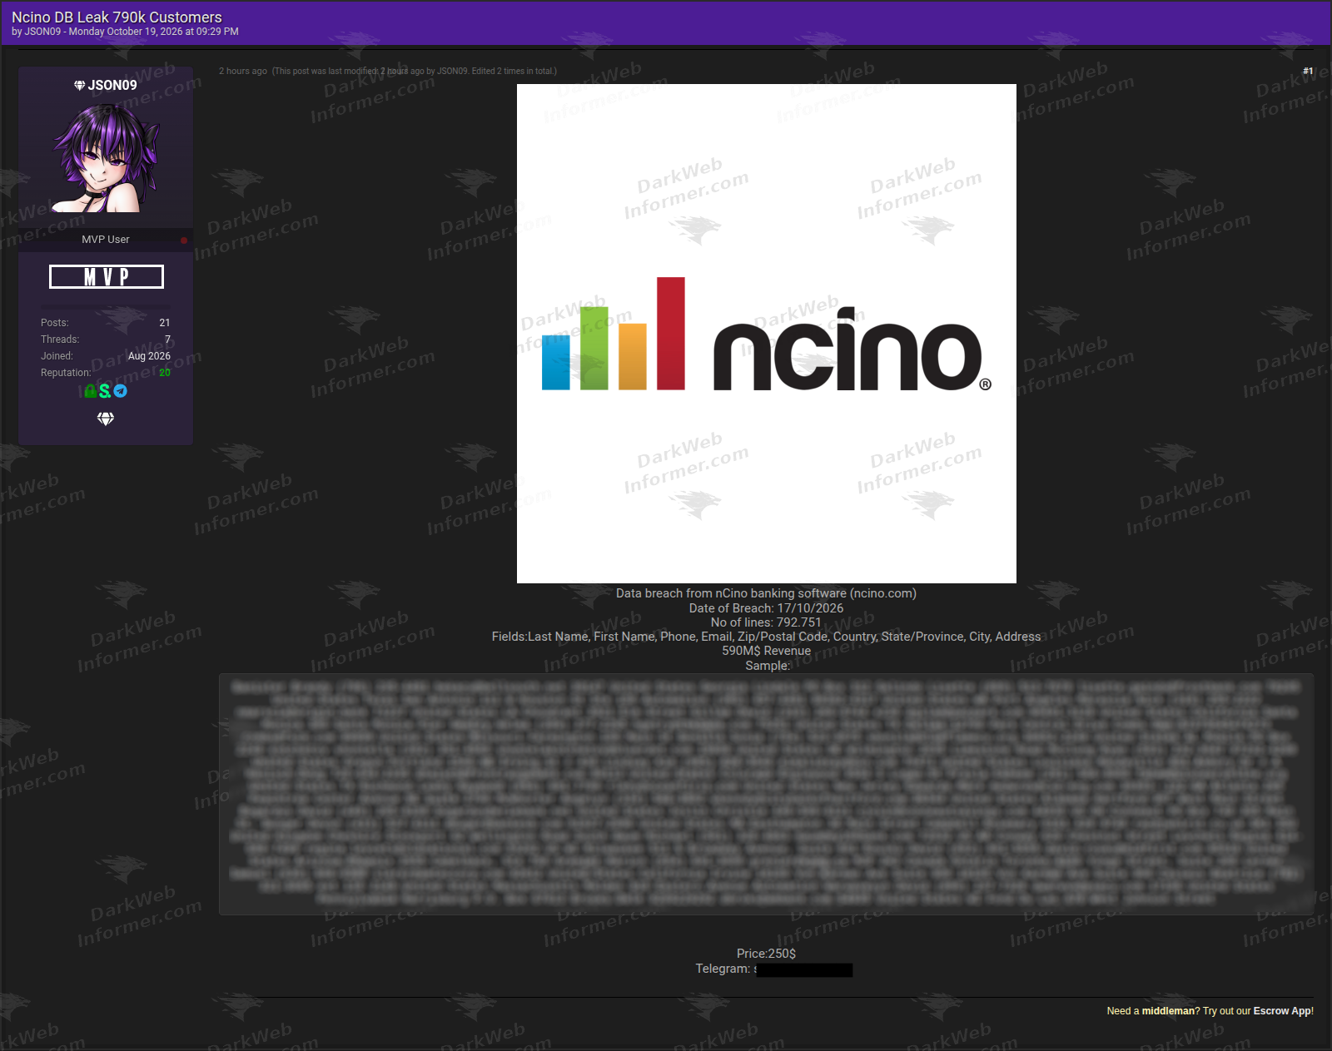Click the redacted Telegram handle

pos(803,969)
